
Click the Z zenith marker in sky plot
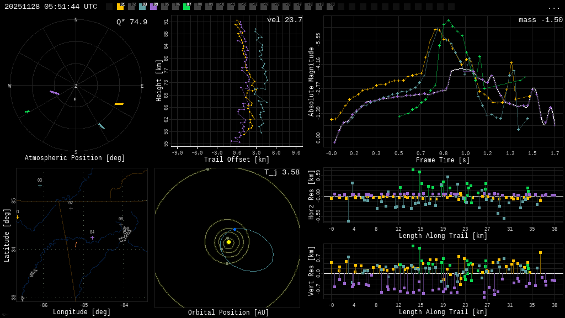click(x=76, y=86)
